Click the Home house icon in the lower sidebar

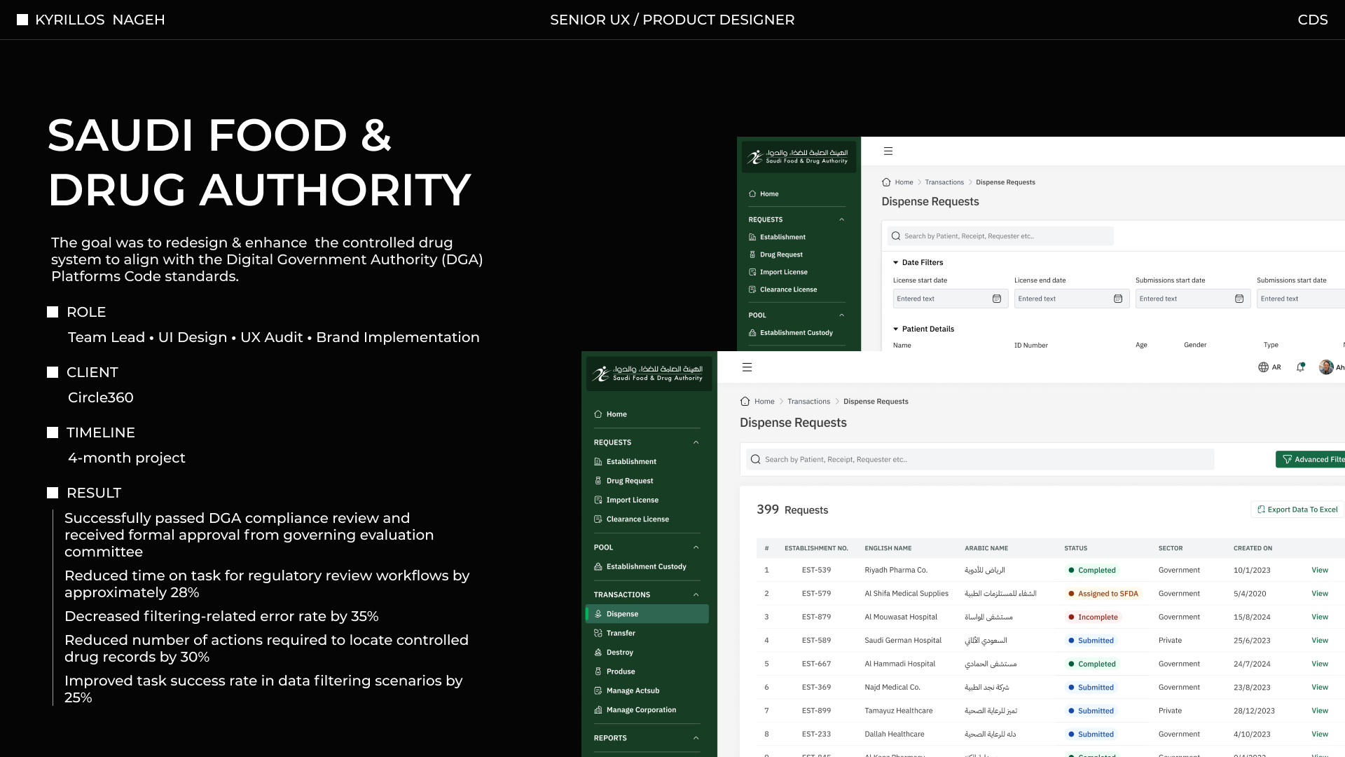point(598,414)
